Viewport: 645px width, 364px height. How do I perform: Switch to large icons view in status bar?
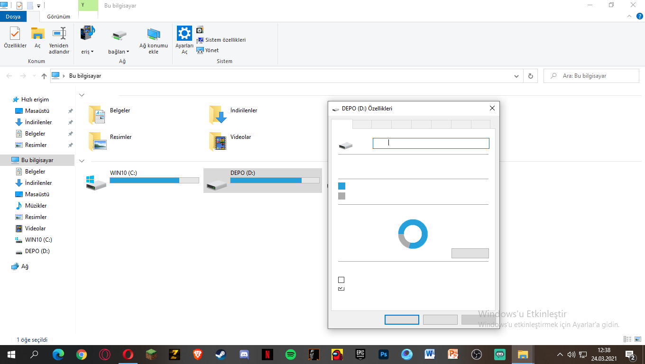pos(638,339)
